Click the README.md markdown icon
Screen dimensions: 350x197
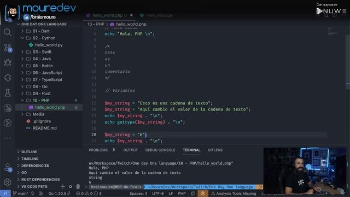pos(28,128)
